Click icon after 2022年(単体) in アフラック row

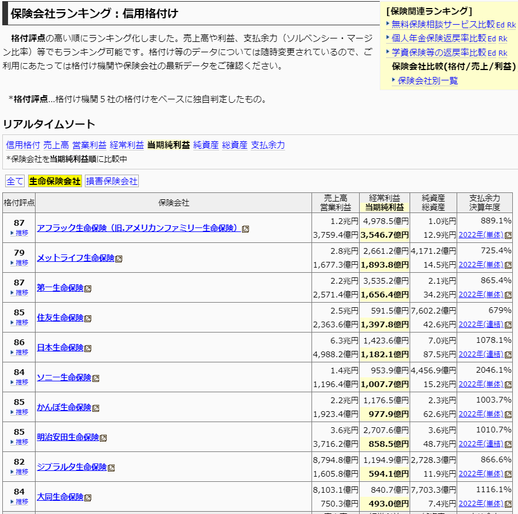tap(508, 235)
